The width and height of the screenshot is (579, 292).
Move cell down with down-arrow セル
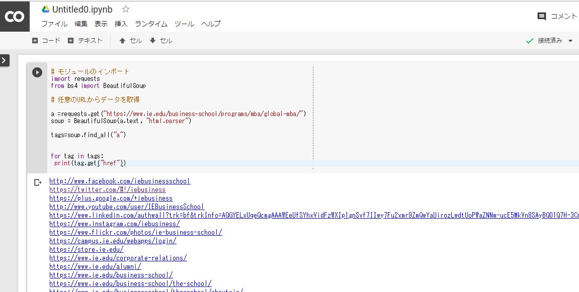click(160, 41)
